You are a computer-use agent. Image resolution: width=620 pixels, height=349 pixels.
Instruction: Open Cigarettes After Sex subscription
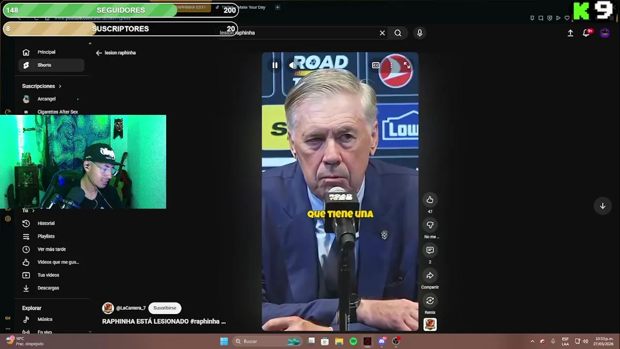point(51,112)
